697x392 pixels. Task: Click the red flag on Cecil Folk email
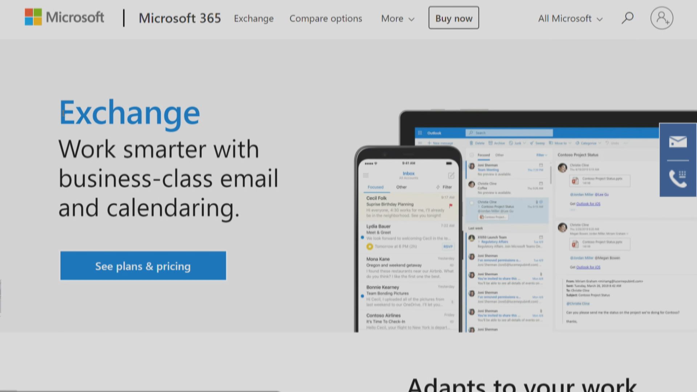[x=451, y=206]
